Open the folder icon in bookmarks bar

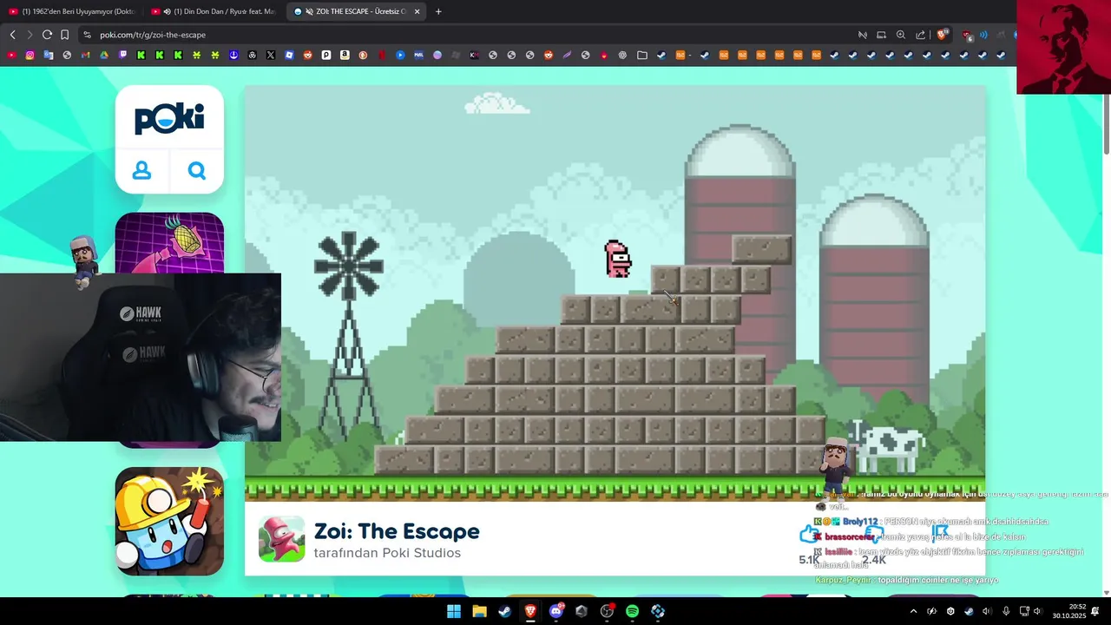coord(642,55)
